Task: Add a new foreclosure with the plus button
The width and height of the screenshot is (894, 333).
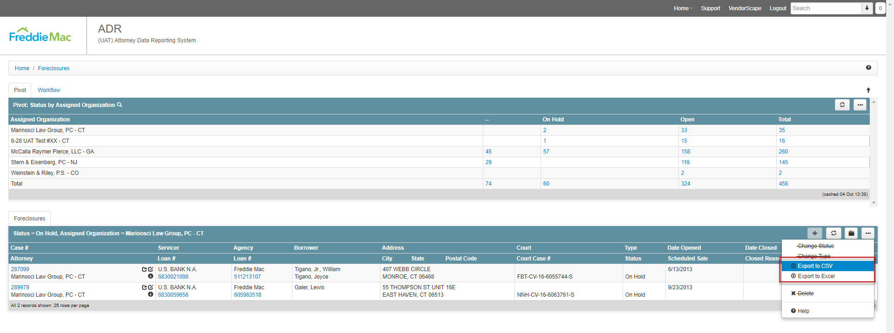Action: coord(815,233)
